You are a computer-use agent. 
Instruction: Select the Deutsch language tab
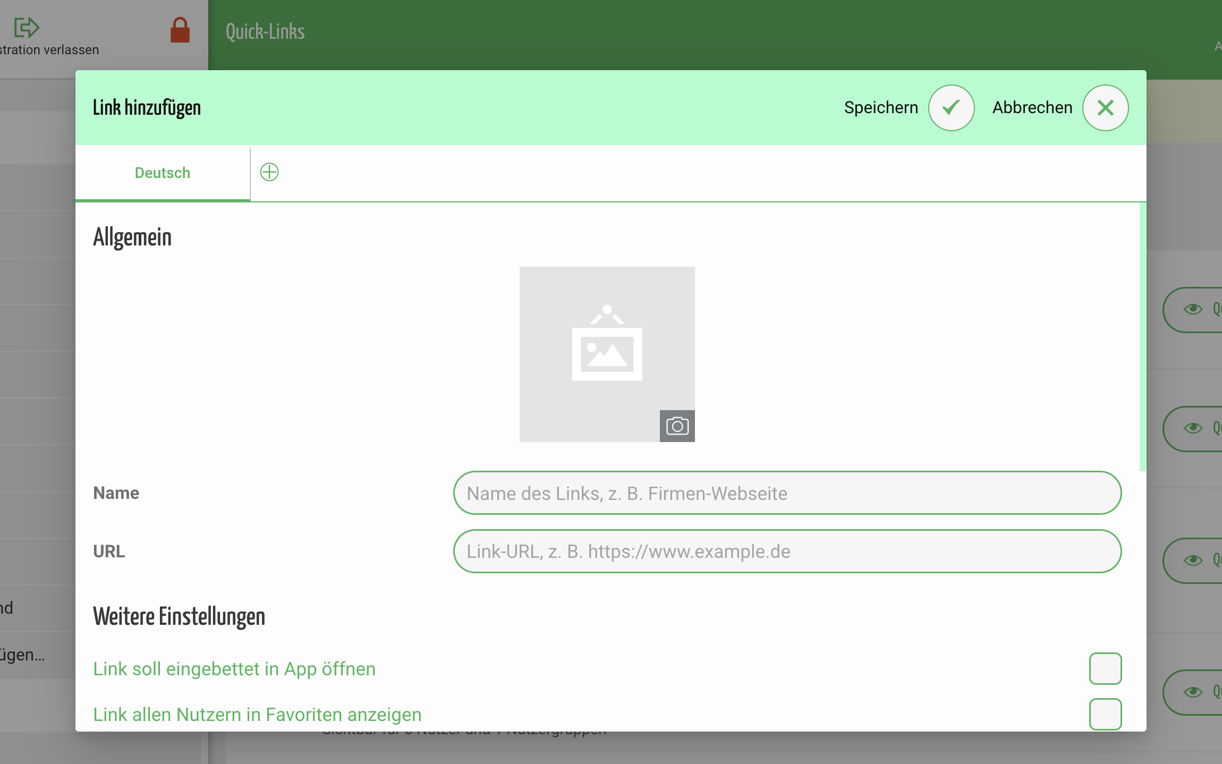(163, 173)
